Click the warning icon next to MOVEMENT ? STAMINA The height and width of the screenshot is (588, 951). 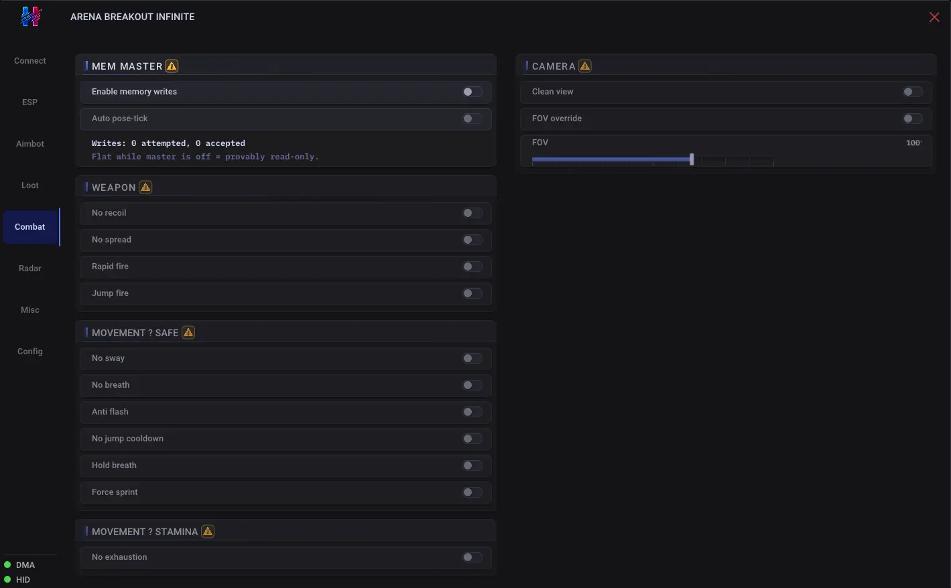click(x=208, y=531)
